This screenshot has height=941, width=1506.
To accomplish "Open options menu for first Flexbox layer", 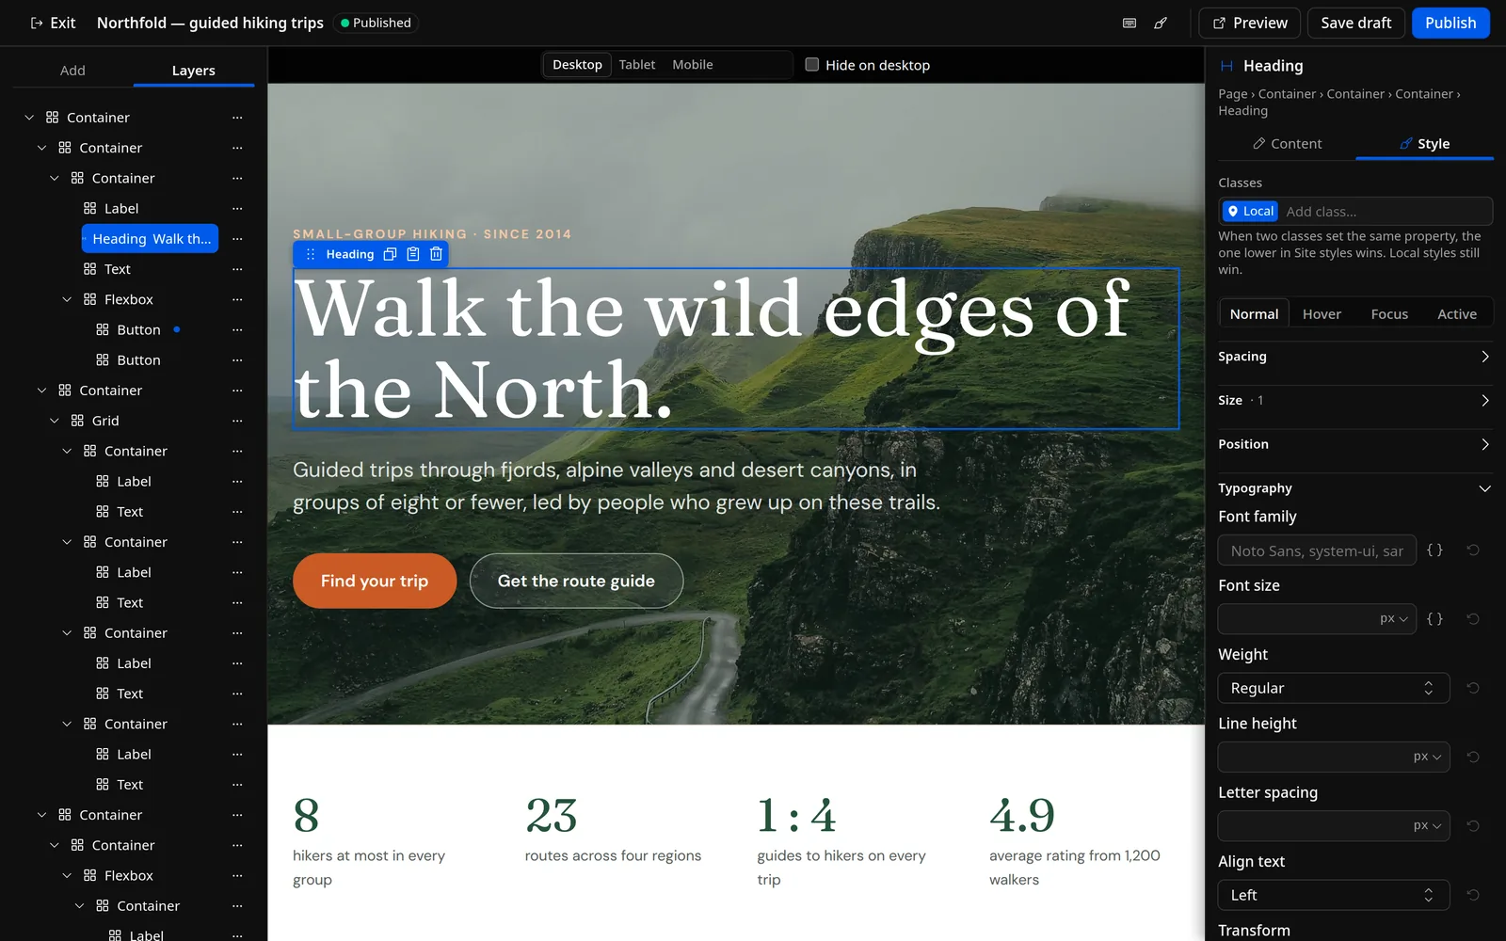I will (237, 299).
